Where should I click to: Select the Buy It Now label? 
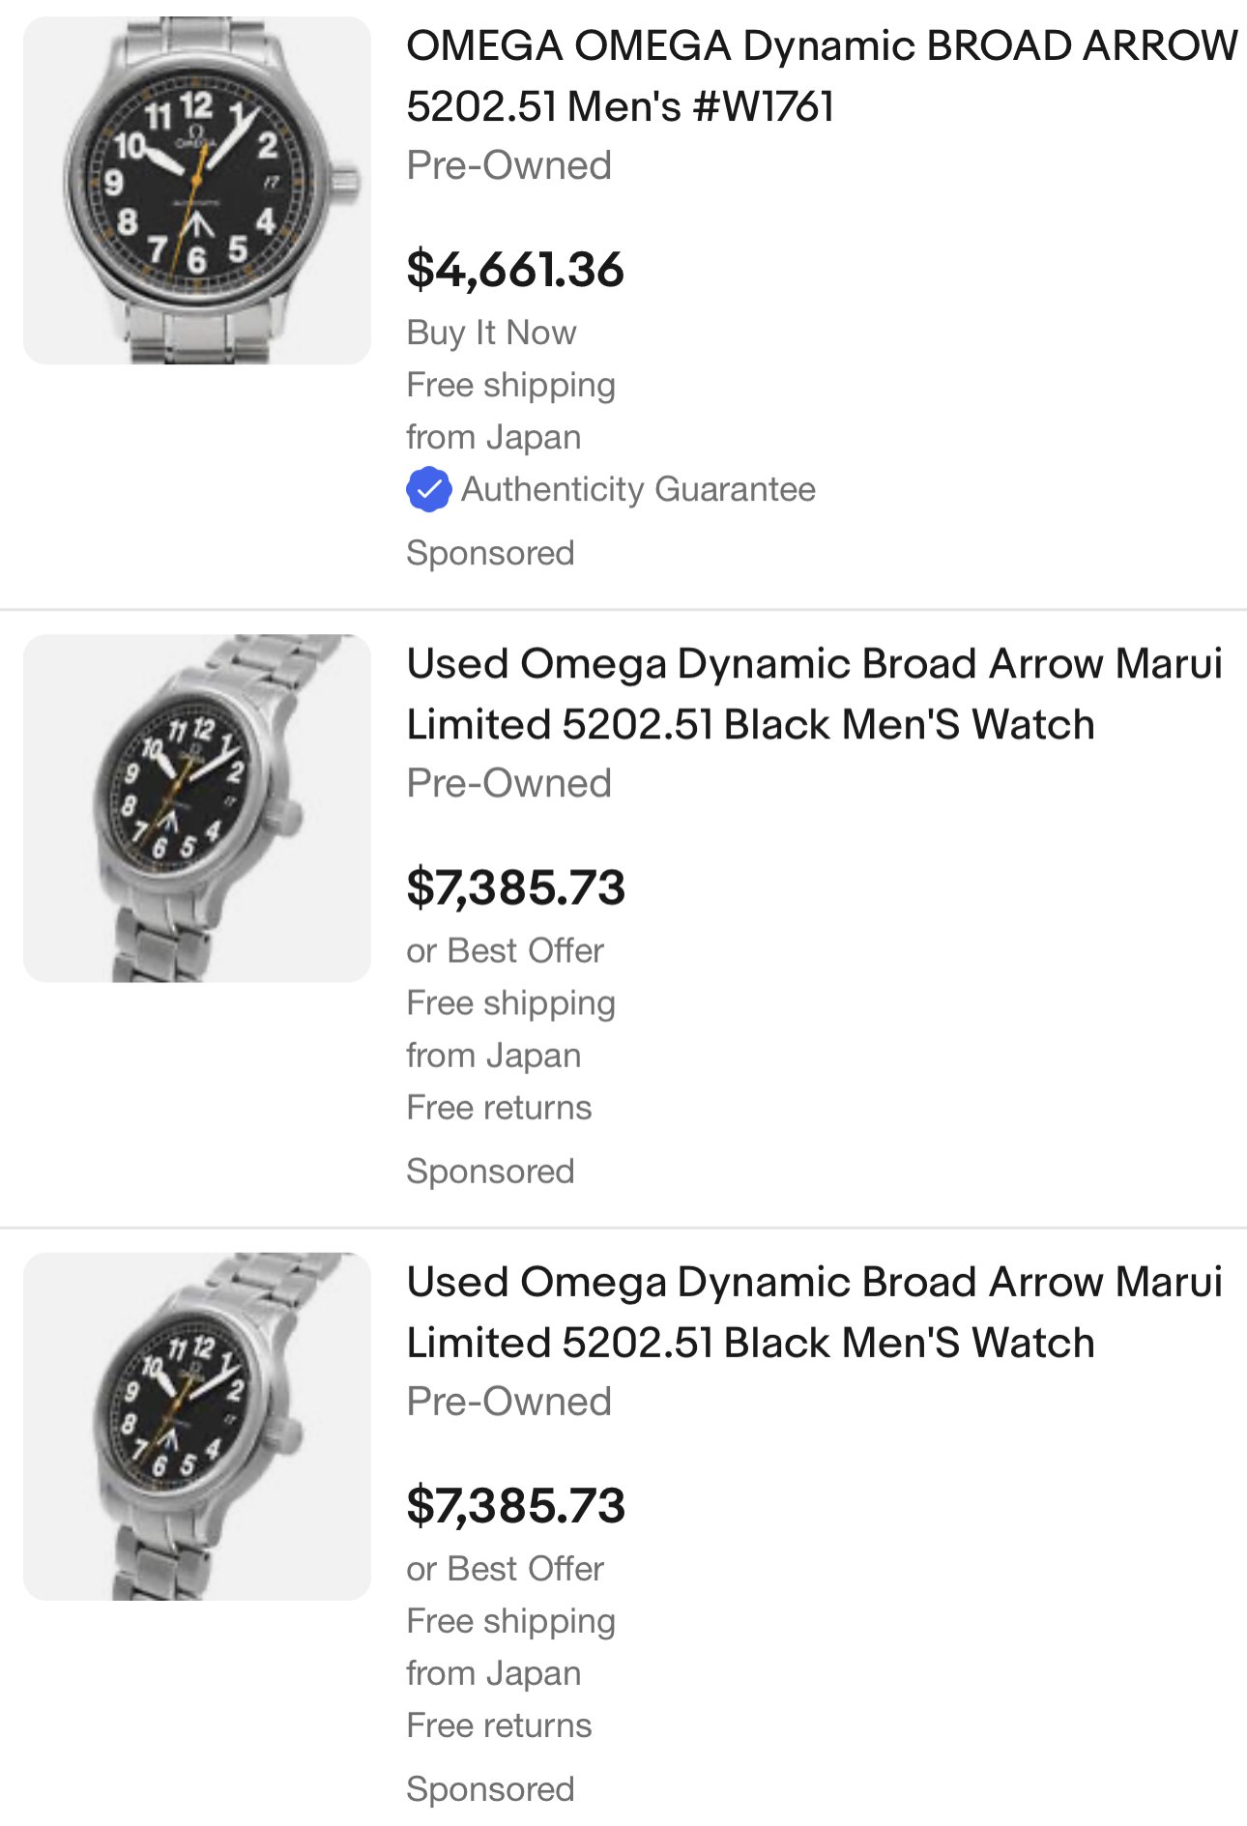pos(491,333)
